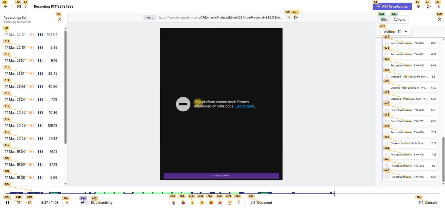445x210 pixels.
Task: Tag moment with the angry face emoji
Action: tap(211, 203)
